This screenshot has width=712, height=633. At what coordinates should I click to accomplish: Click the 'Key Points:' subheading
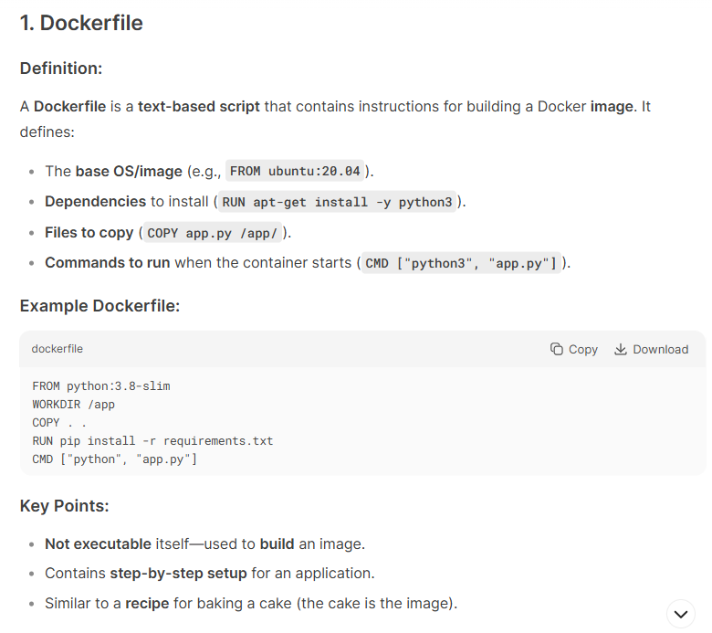tap(65, 506)
